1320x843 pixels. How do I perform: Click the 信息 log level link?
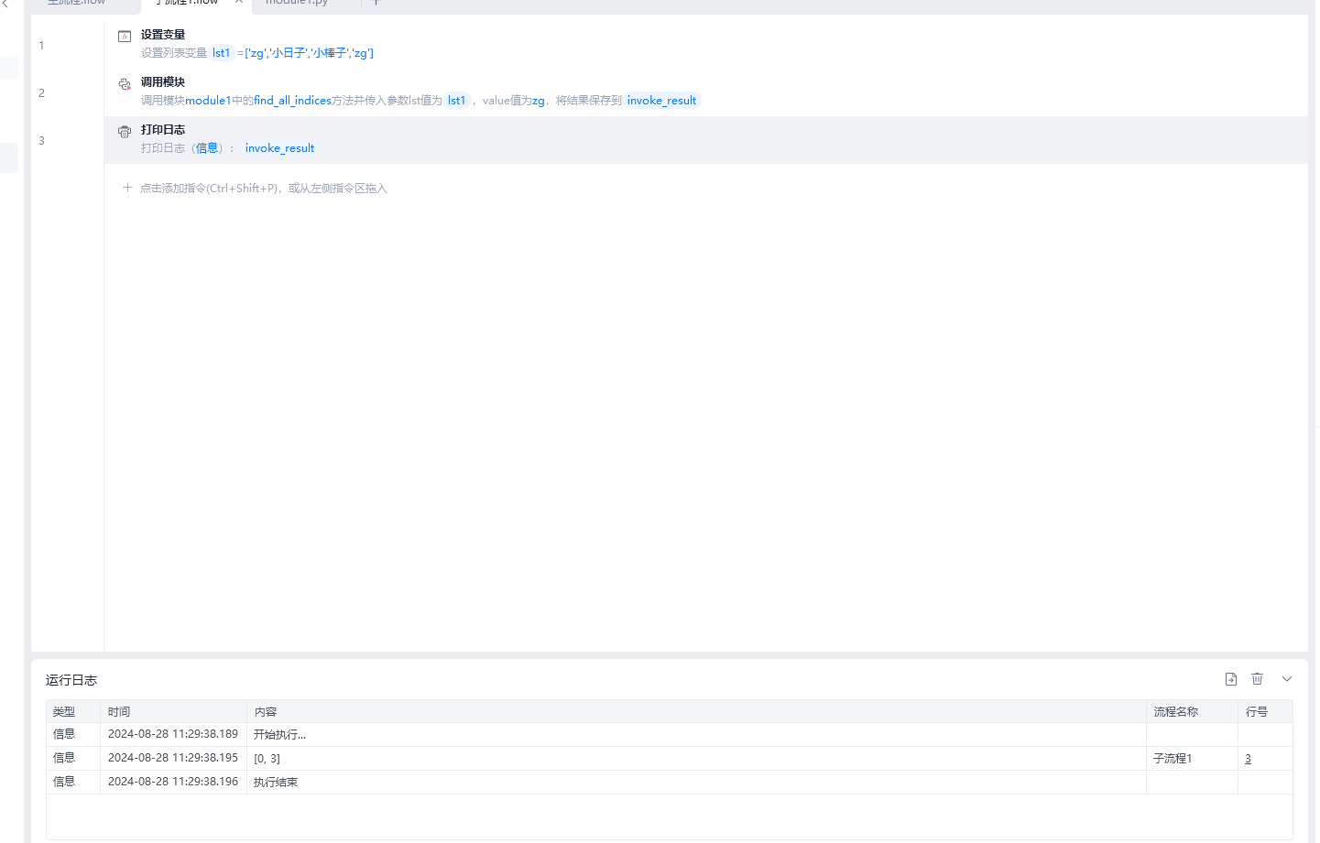click(207, 148)
